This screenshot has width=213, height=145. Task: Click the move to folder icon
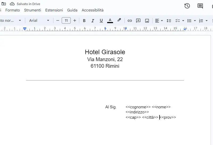tap(4, 4)
